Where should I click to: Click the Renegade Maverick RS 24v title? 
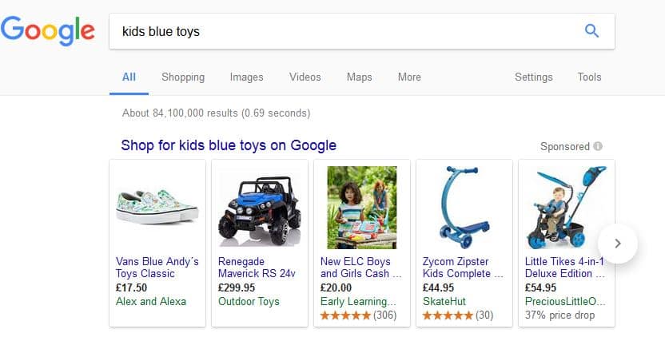[256, 267]
